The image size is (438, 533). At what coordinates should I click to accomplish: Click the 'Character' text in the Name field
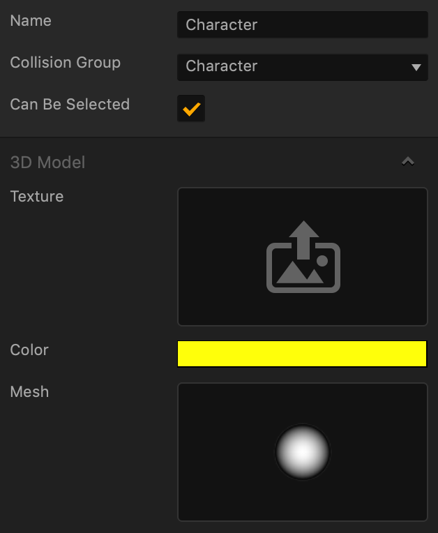pos(222,25)
